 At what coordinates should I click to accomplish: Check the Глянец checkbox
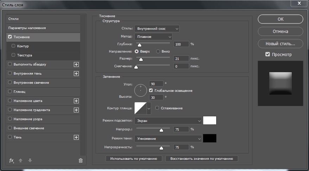pyautogui.click(x=10, y=91)
